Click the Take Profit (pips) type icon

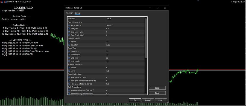(x=69, y=35)
